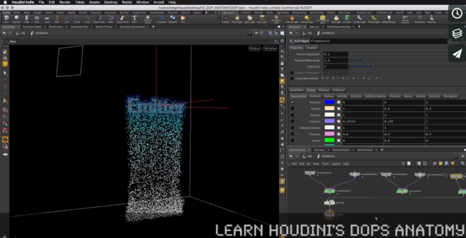Screen dimensions: 466x238
Task: Enable Closed Boundaries checkbox
Action: 292,78
